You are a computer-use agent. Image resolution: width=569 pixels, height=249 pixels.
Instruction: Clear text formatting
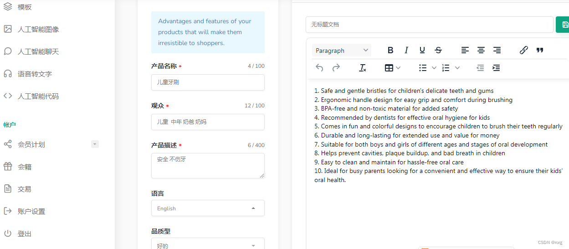[363, 68]
